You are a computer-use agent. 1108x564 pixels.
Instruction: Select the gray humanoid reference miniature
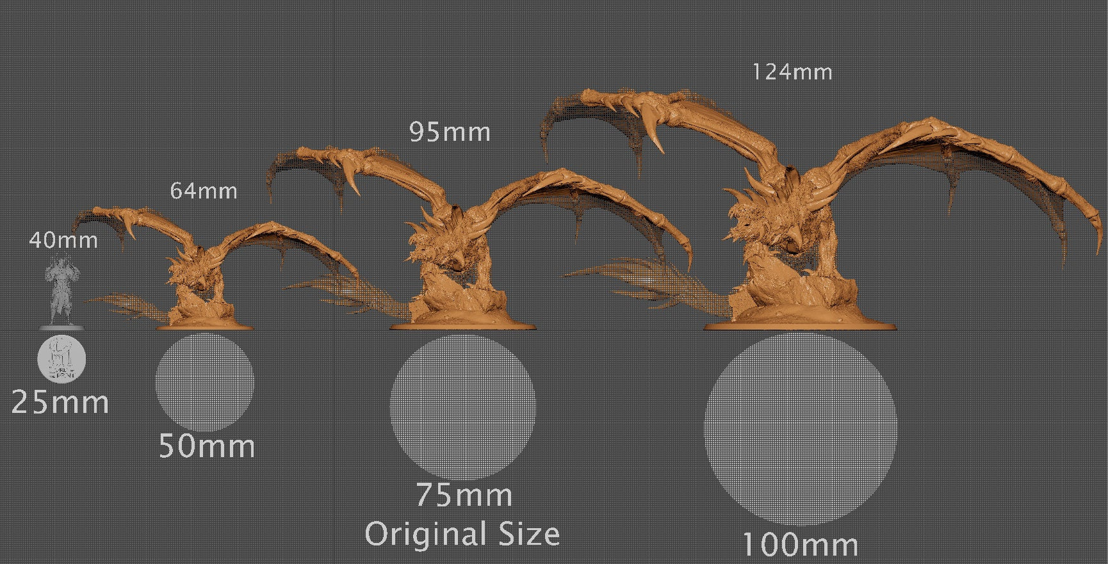click(x=62, y=291)
